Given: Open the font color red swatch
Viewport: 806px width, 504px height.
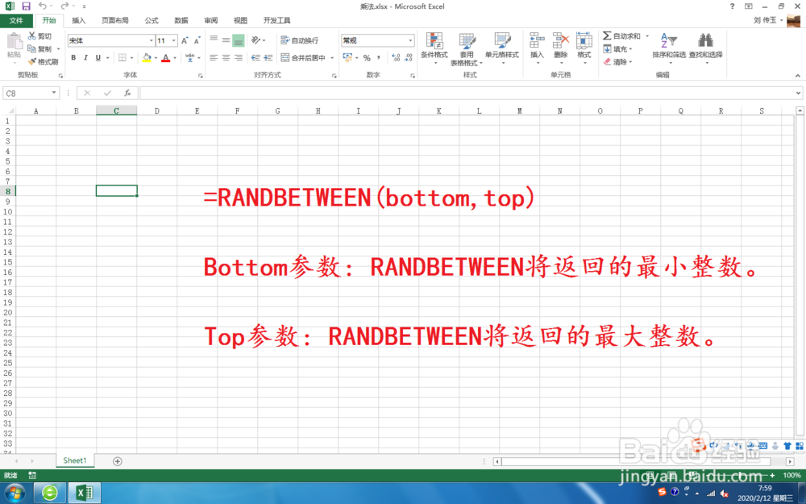Looking at the screenshot, I should click(167, 57).
